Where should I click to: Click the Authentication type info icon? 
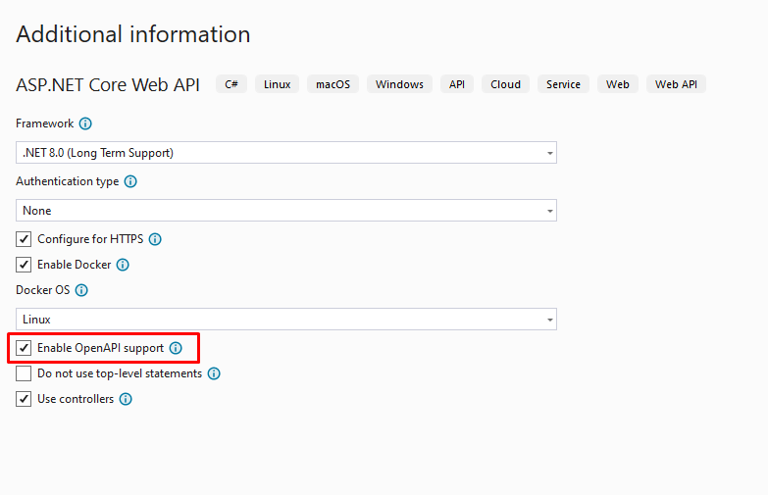130,181
